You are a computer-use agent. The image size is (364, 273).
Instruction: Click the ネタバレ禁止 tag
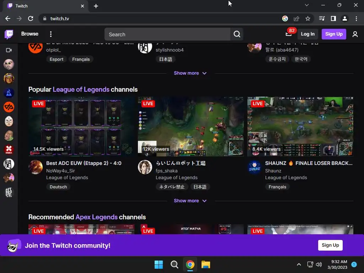click(x=172, y=187)
